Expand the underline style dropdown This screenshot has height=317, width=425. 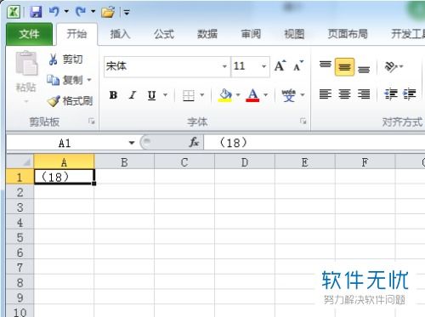pyautogui.click(x=165, y=95)
